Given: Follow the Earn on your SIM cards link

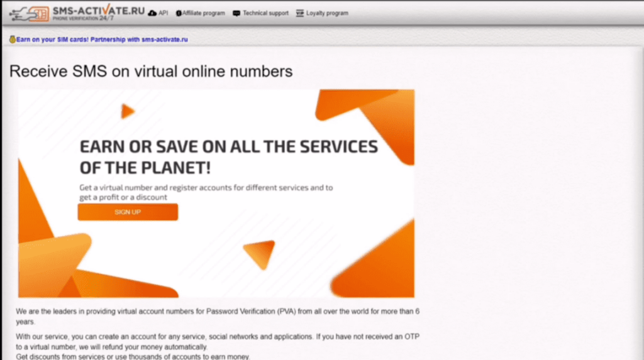Looking at the screenshot, I should (102, 40).
